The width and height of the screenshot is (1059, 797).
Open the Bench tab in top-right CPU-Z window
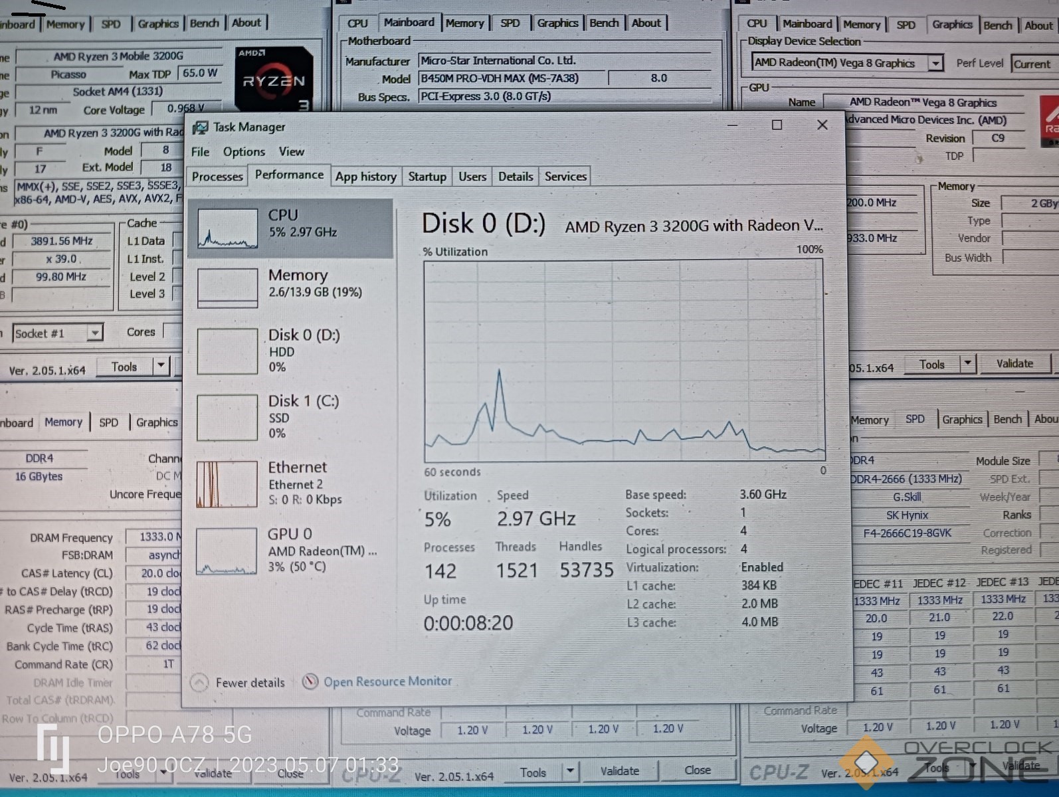pos(998,25)
